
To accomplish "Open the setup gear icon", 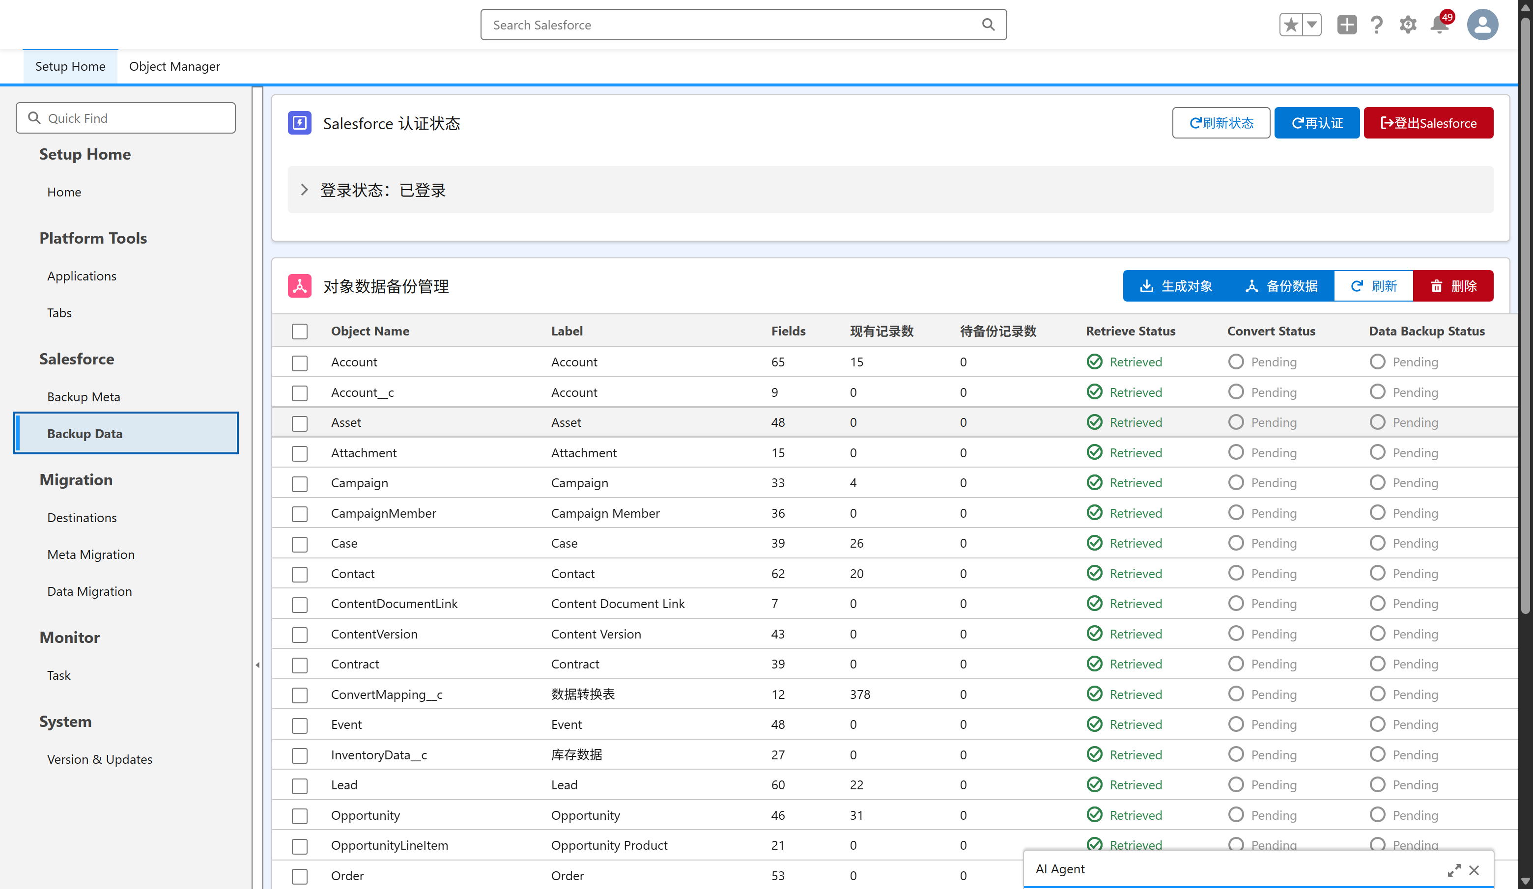I will (1408, 25).
